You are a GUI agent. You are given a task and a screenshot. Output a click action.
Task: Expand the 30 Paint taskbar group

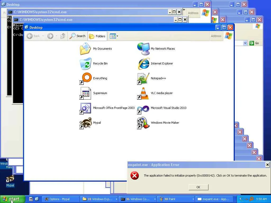176,199
